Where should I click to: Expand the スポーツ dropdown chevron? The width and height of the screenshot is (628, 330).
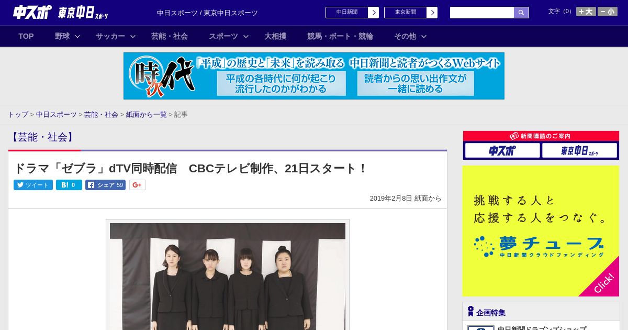coord(246,36)
